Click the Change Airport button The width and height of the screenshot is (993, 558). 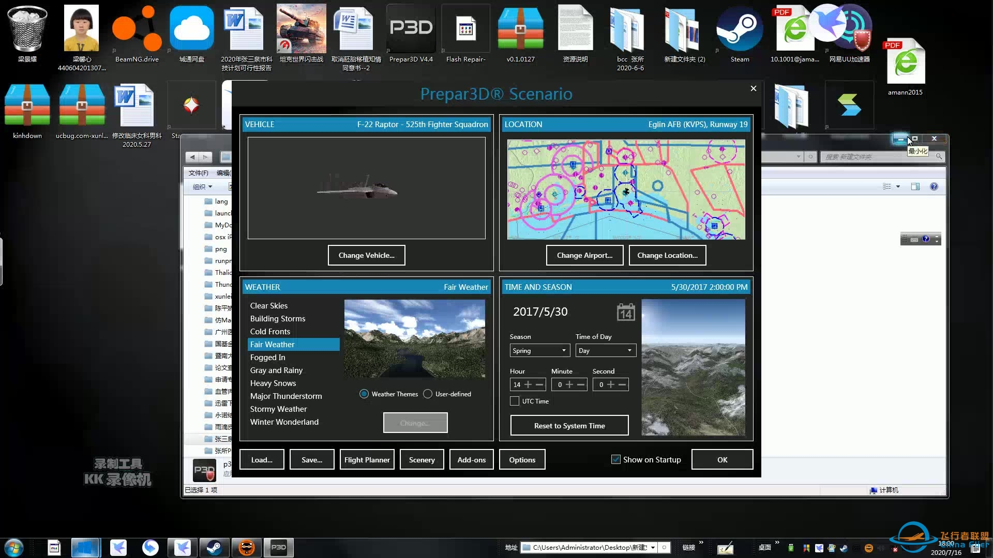tap(585, 255)
